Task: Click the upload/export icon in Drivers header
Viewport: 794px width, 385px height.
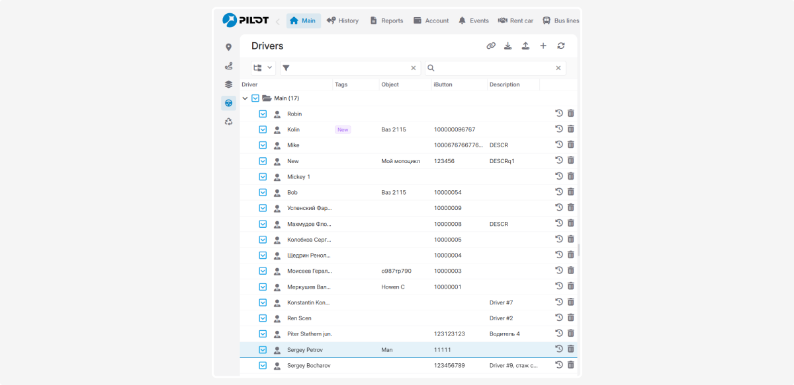Action: tap(525, 46)
